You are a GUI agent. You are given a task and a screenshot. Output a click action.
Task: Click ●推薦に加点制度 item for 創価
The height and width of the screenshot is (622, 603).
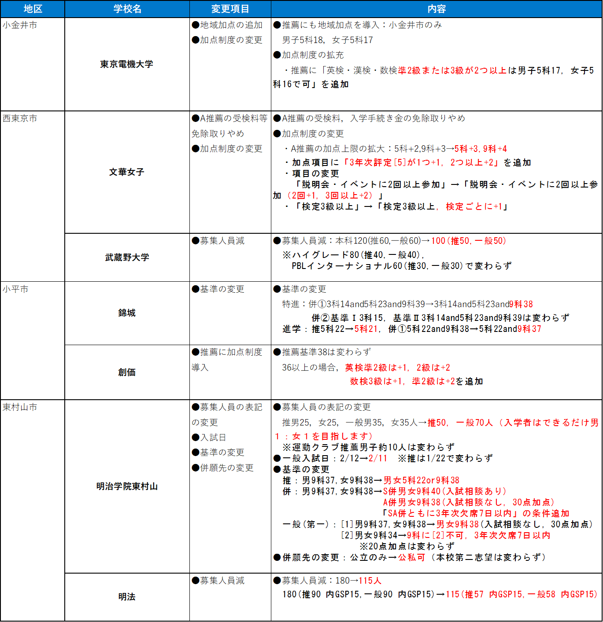[227, 352]
